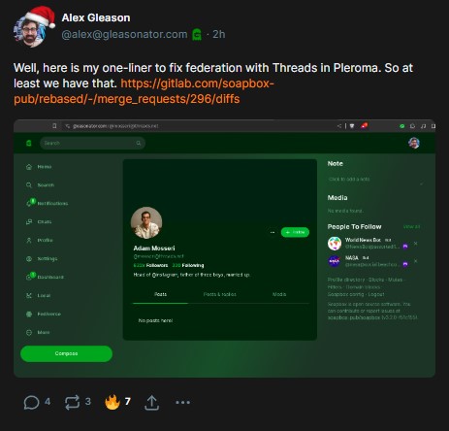This screenshot has height=431, width=449.
Task: Open the Fediverse timeline sidebar item
Action: point(44,314)
